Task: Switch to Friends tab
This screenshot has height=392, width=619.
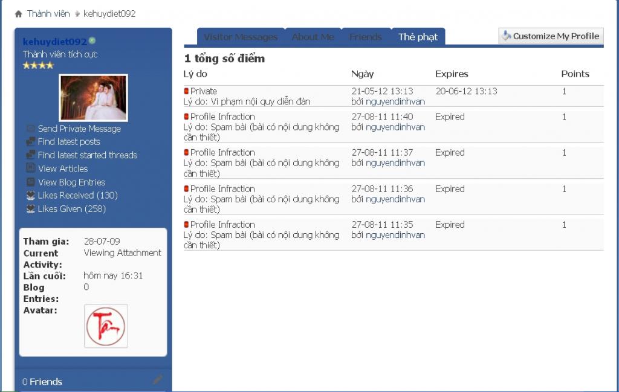Action: pos(366,37)
